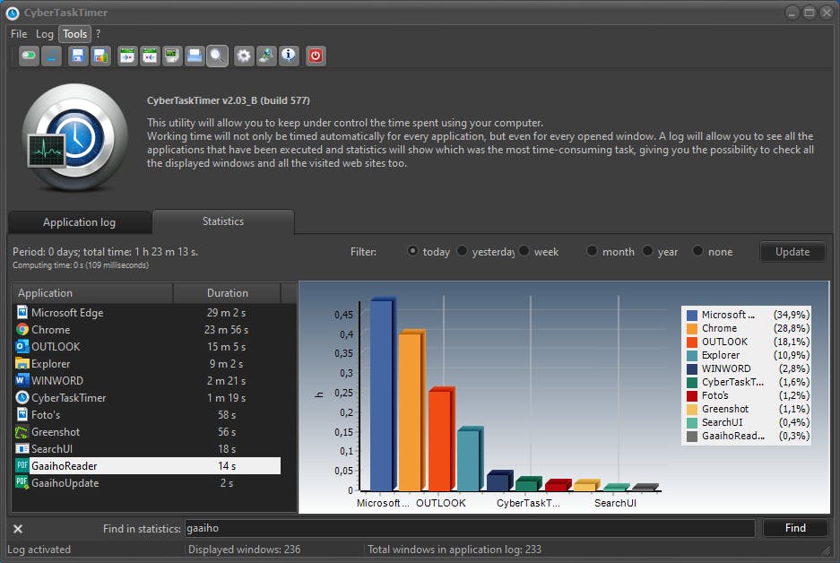Click the Find in statistics input field
This screenshot has height=563, width=840.
[x=470, y=528]
